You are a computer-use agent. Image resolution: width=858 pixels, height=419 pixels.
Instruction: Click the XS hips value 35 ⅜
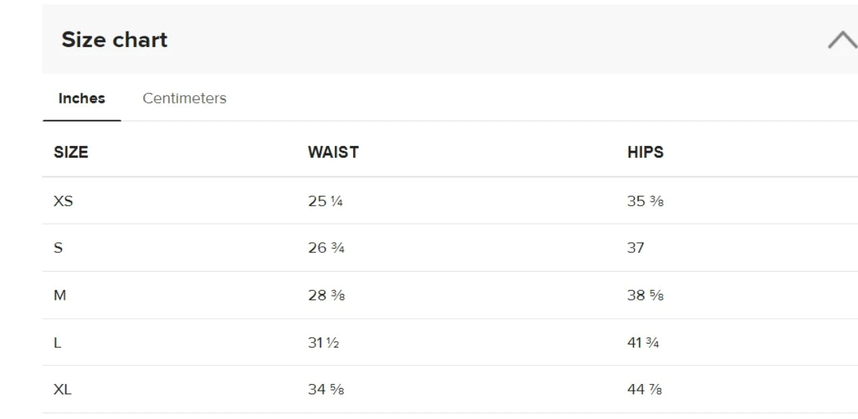(x=646, y=201)
